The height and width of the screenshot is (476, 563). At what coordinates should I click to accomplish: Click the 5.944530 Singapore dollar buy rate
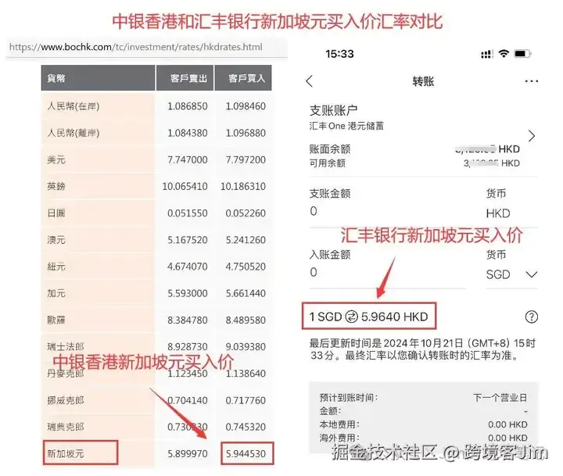click(x=246, y=454)
